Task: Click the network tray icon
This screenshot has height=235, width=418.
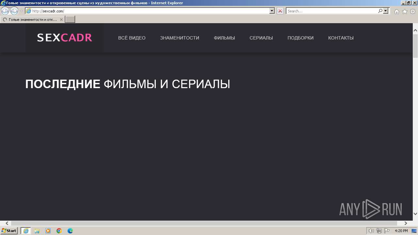Action: point(379,231)
